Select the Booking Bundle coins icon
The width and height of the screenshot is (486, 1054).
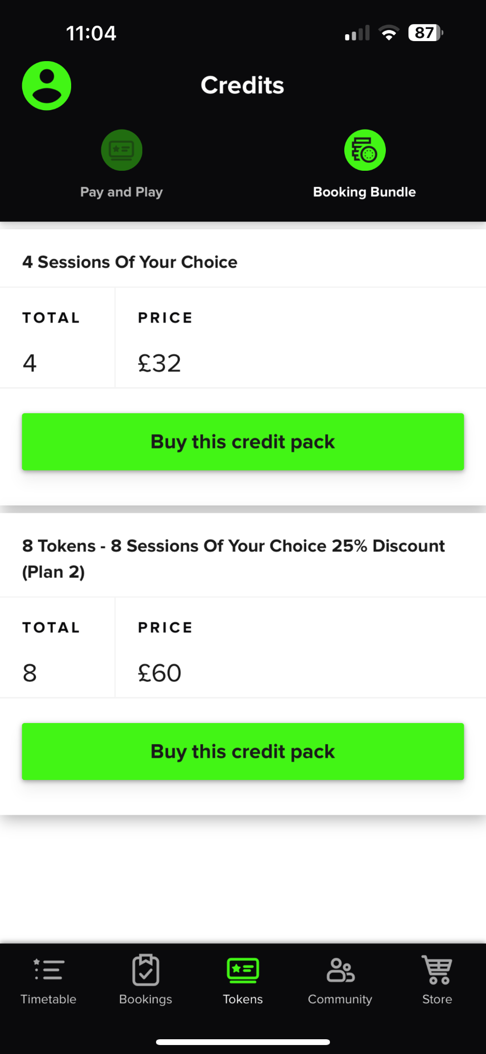pos(365,150)
